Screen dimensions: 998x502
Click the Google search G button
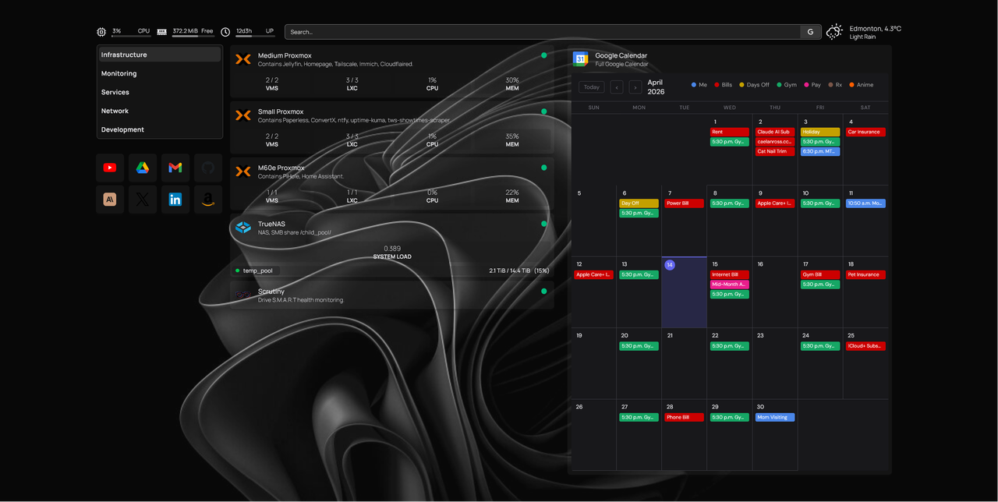pos(810,32)
